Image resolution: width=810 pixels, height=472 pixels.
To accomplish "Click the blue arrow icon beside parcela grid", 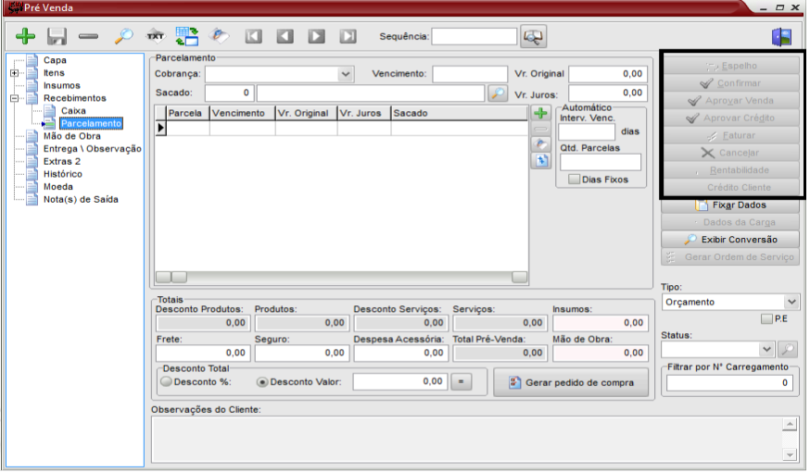I will (541, 161).
